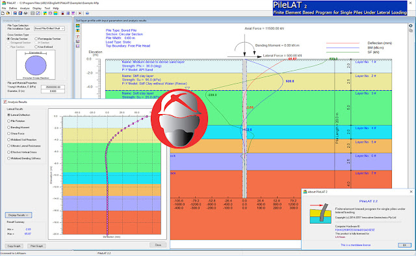Click the blue pencil/check toolbar icon
Image resolution: width=416 pixels, height=256 pixels.
click(x=38, y=13)
